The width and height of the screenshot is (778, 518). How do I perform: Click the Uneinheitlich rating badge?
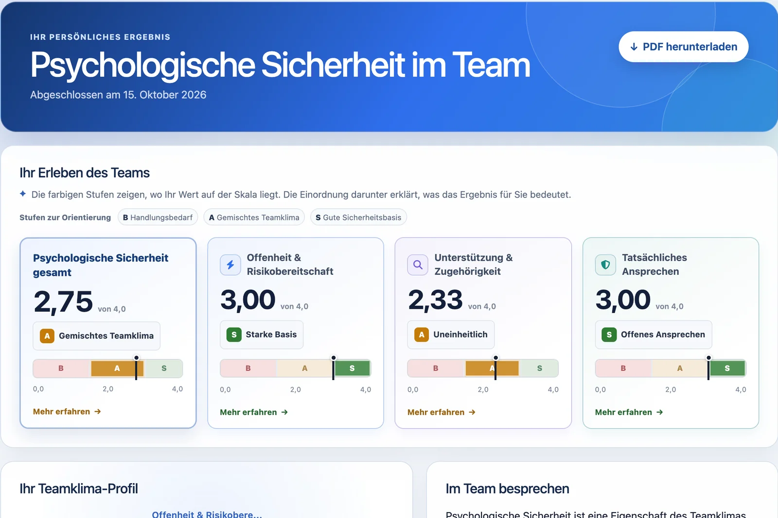point(451,334)
